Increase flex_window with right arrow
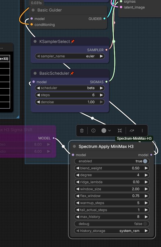Image resolution: width=161 pixels, height=247 pixels. (146, 196)
